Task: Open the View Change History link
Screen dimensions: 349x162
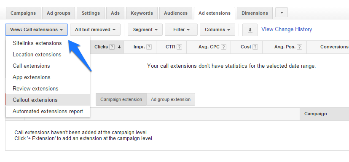Action: click(x=287, y=29)
